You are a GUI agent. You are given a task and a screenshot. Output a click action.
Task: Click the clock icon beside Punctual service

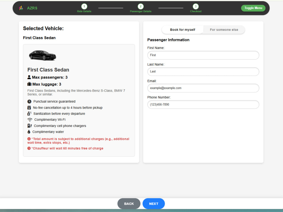coord(29,101)
